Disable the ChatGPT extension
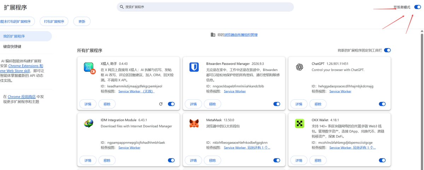 (x=382, y=104)
